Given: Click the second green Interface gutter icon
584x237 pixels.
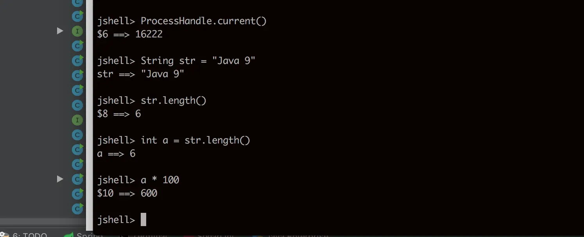Looking at the screenshot, I should tap(77, 120).
